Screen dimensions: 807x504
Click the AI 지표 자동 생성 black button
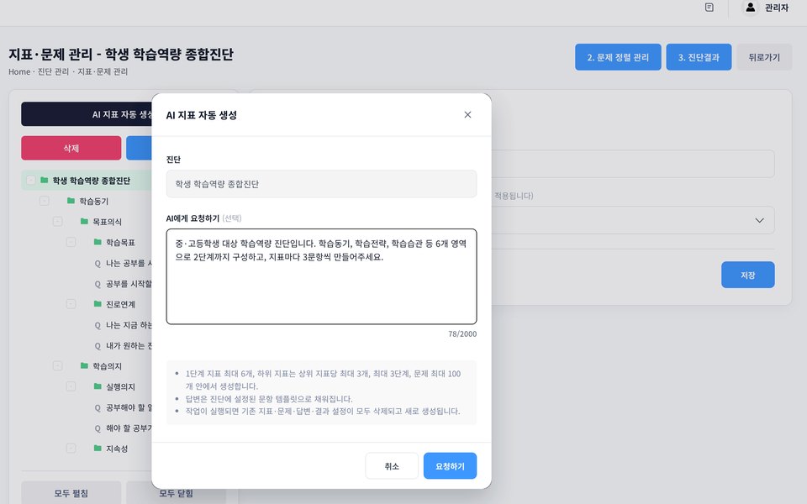tap(87, 114)
